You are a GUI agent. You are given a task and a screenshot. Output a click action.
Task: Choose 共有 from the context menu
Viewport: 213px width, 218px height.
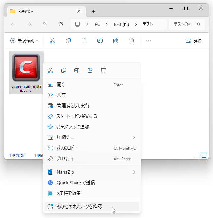92,95
